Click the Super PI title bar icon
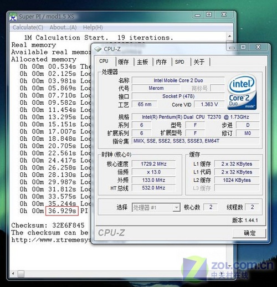The height and width of the screenshot is (287, 277). [13, 17]
